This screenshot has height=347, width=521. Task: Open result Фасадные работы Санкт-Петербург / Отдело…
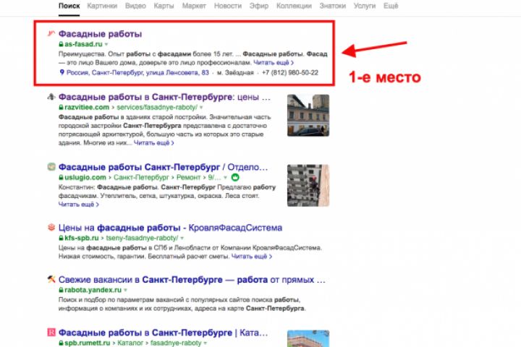[x=163, y=167]
